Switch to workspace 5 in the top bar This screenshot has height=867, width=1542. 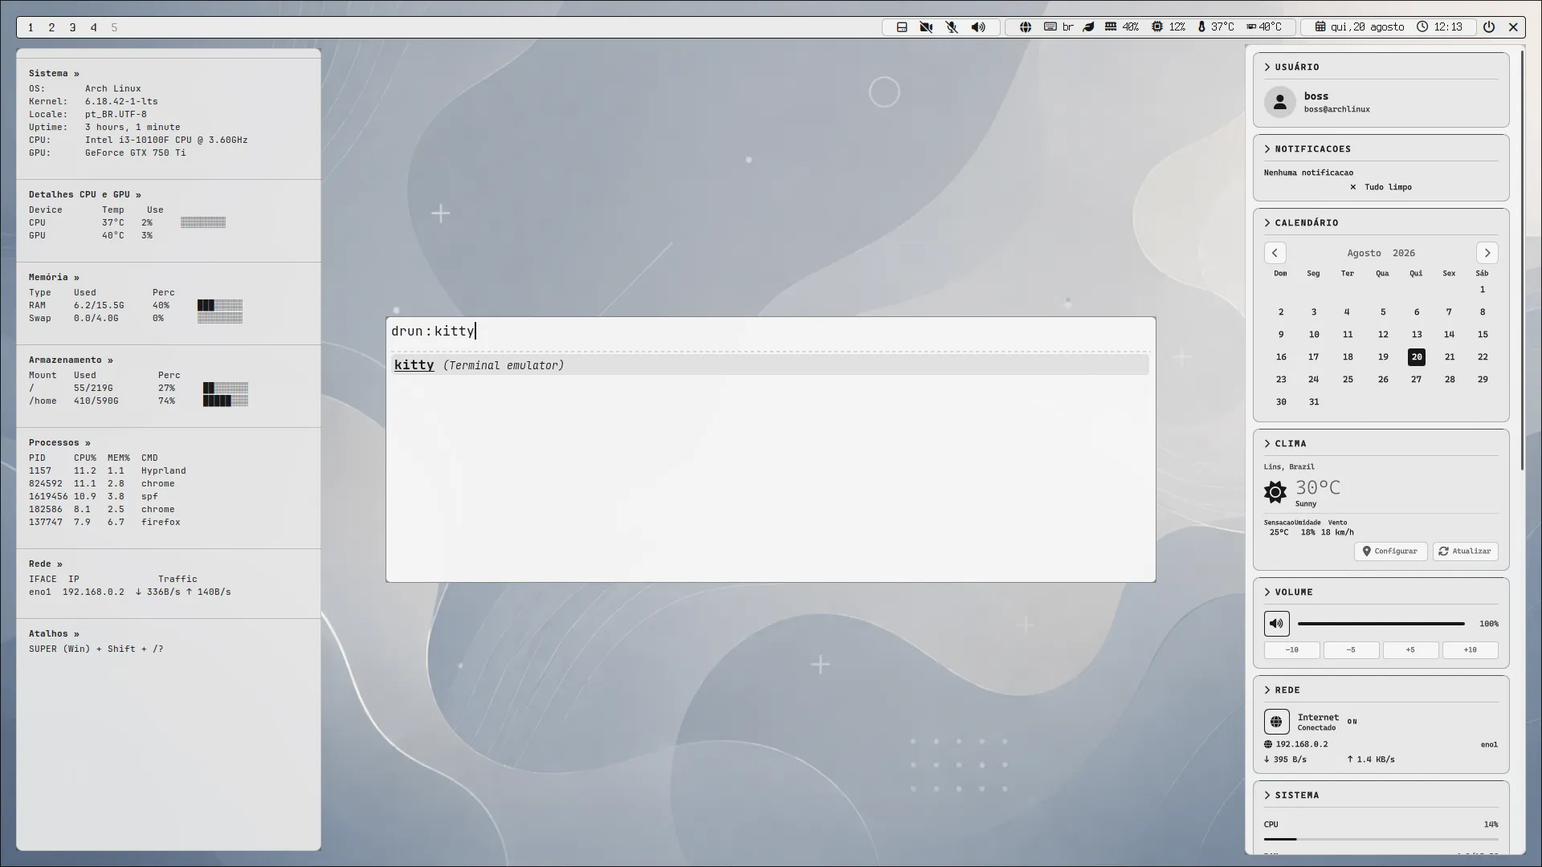[x=114, y=27]
